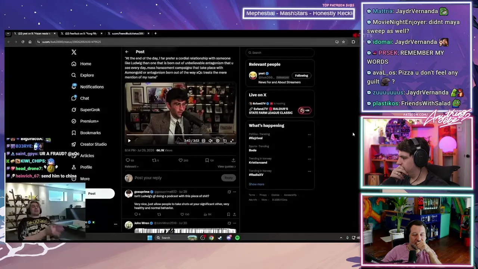Image resolution: width=478 pixels, height=269 pixels.
Task: Repost the main post
Action: pyautogui.click(x=153, y=160)
